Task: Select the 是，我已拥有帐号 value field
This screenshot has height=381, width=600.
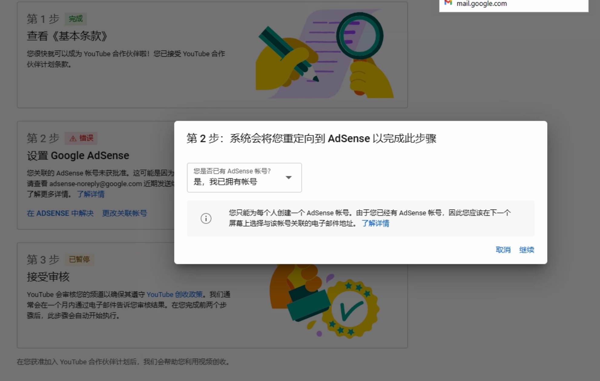Action: pos(244,177)
